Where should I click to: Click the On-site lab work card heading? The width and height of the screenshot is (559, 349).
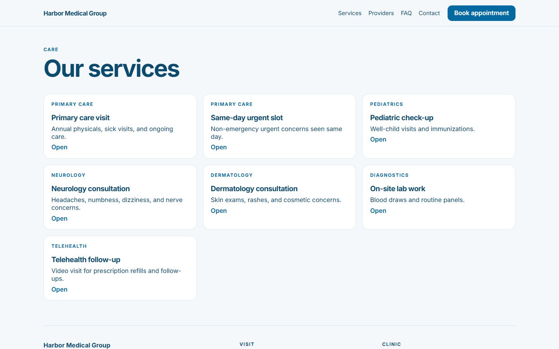coord(398,189)
